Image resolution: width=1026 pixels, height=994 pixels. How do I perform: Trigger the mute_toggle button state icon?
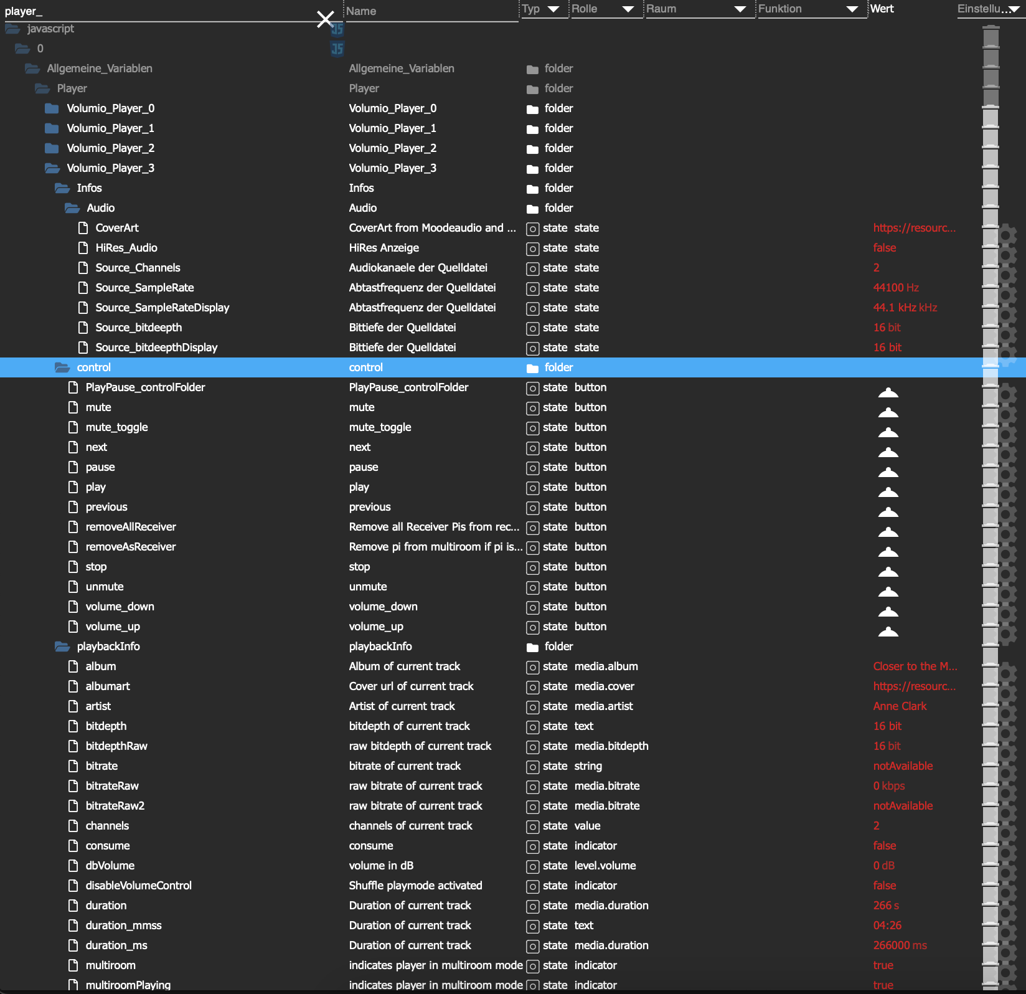point(888,432)
